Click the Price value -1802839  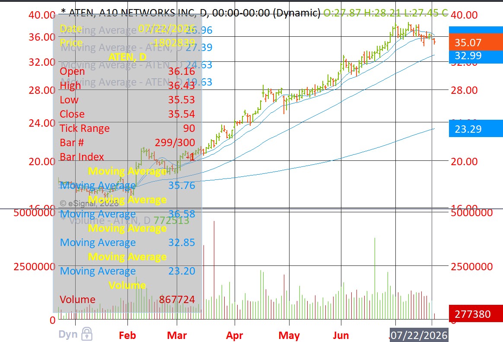point(172,43)
